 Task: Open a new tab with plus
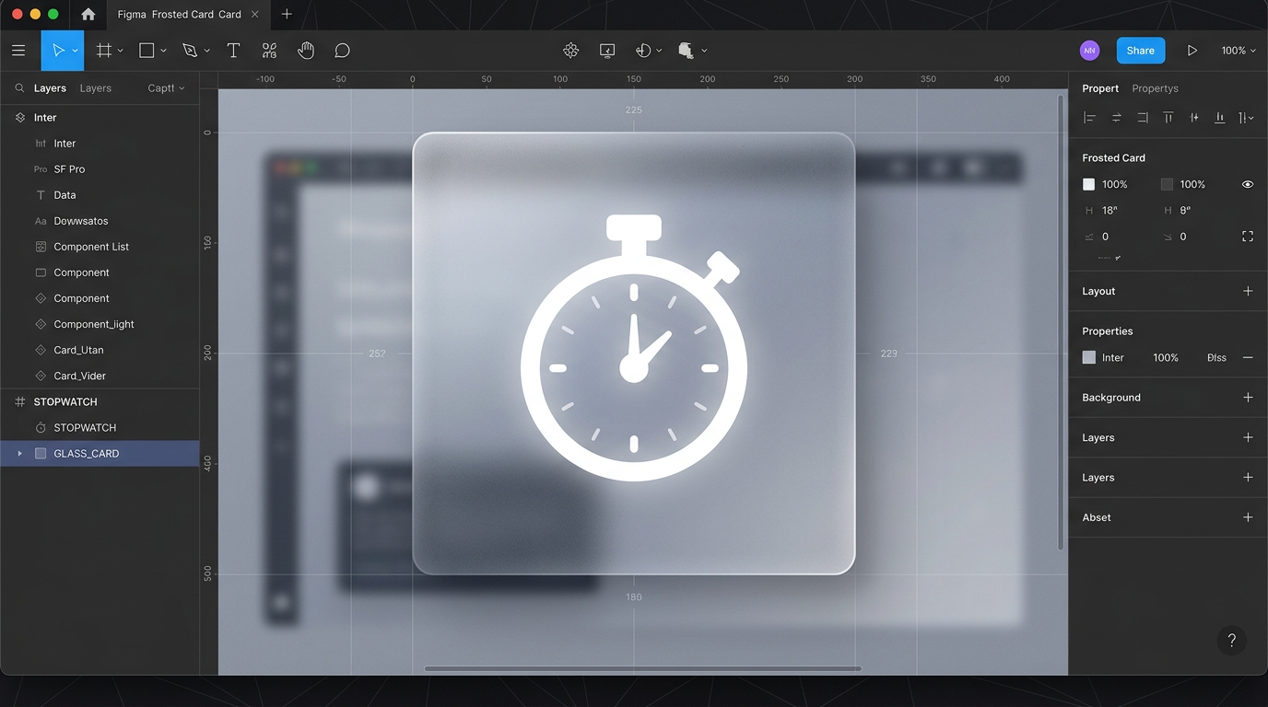[287, 14]
